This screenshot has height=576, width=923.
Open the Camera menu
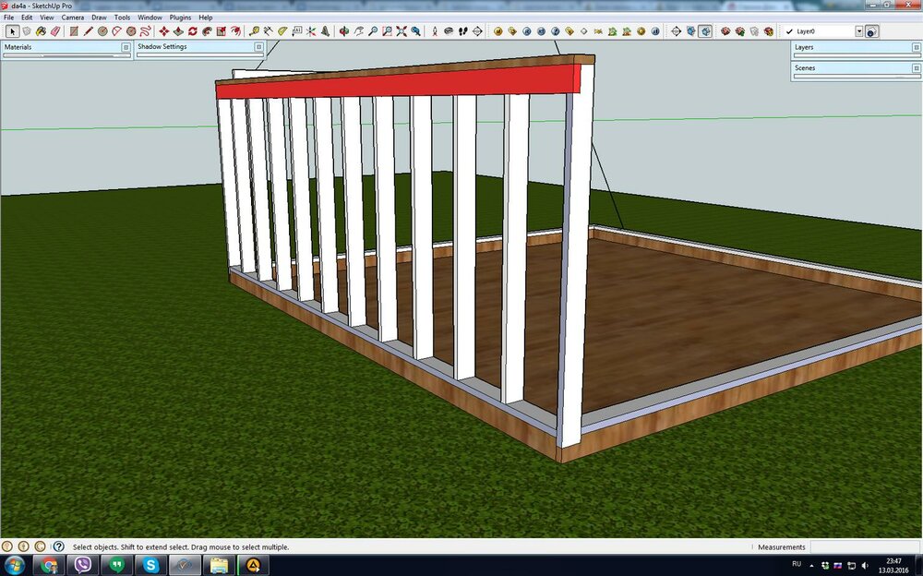click(72, 18)
